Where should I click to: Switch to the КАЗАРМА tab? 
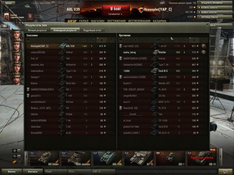click(x=159, y=21)
